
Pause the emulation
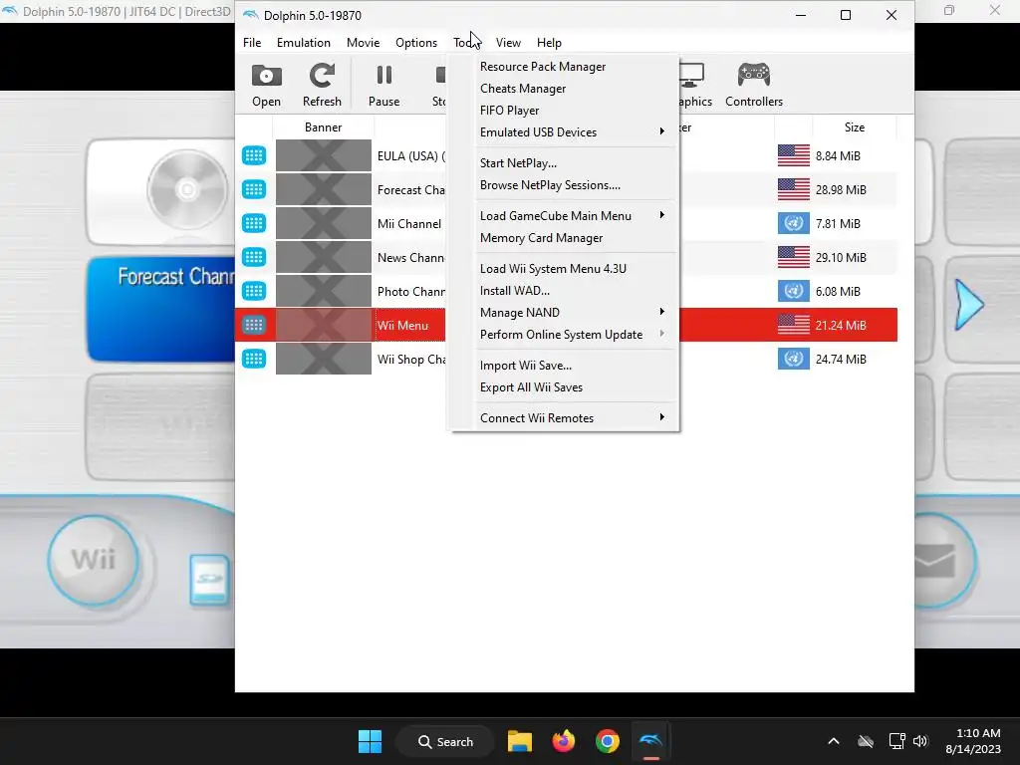pos(383,86)
